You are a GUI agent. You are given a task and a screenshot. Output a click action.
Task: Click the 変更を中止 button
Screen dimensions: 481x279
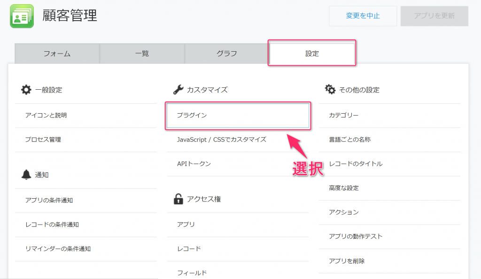[363, 16]
